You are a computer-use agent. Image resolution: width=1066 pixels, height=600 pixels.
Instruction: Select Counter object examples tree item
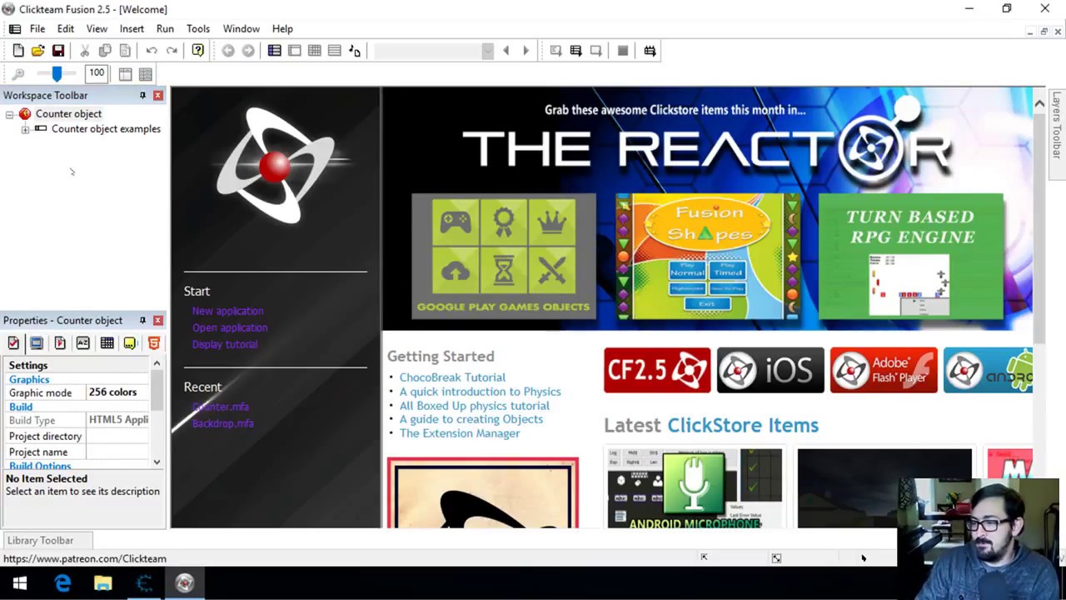106,129
